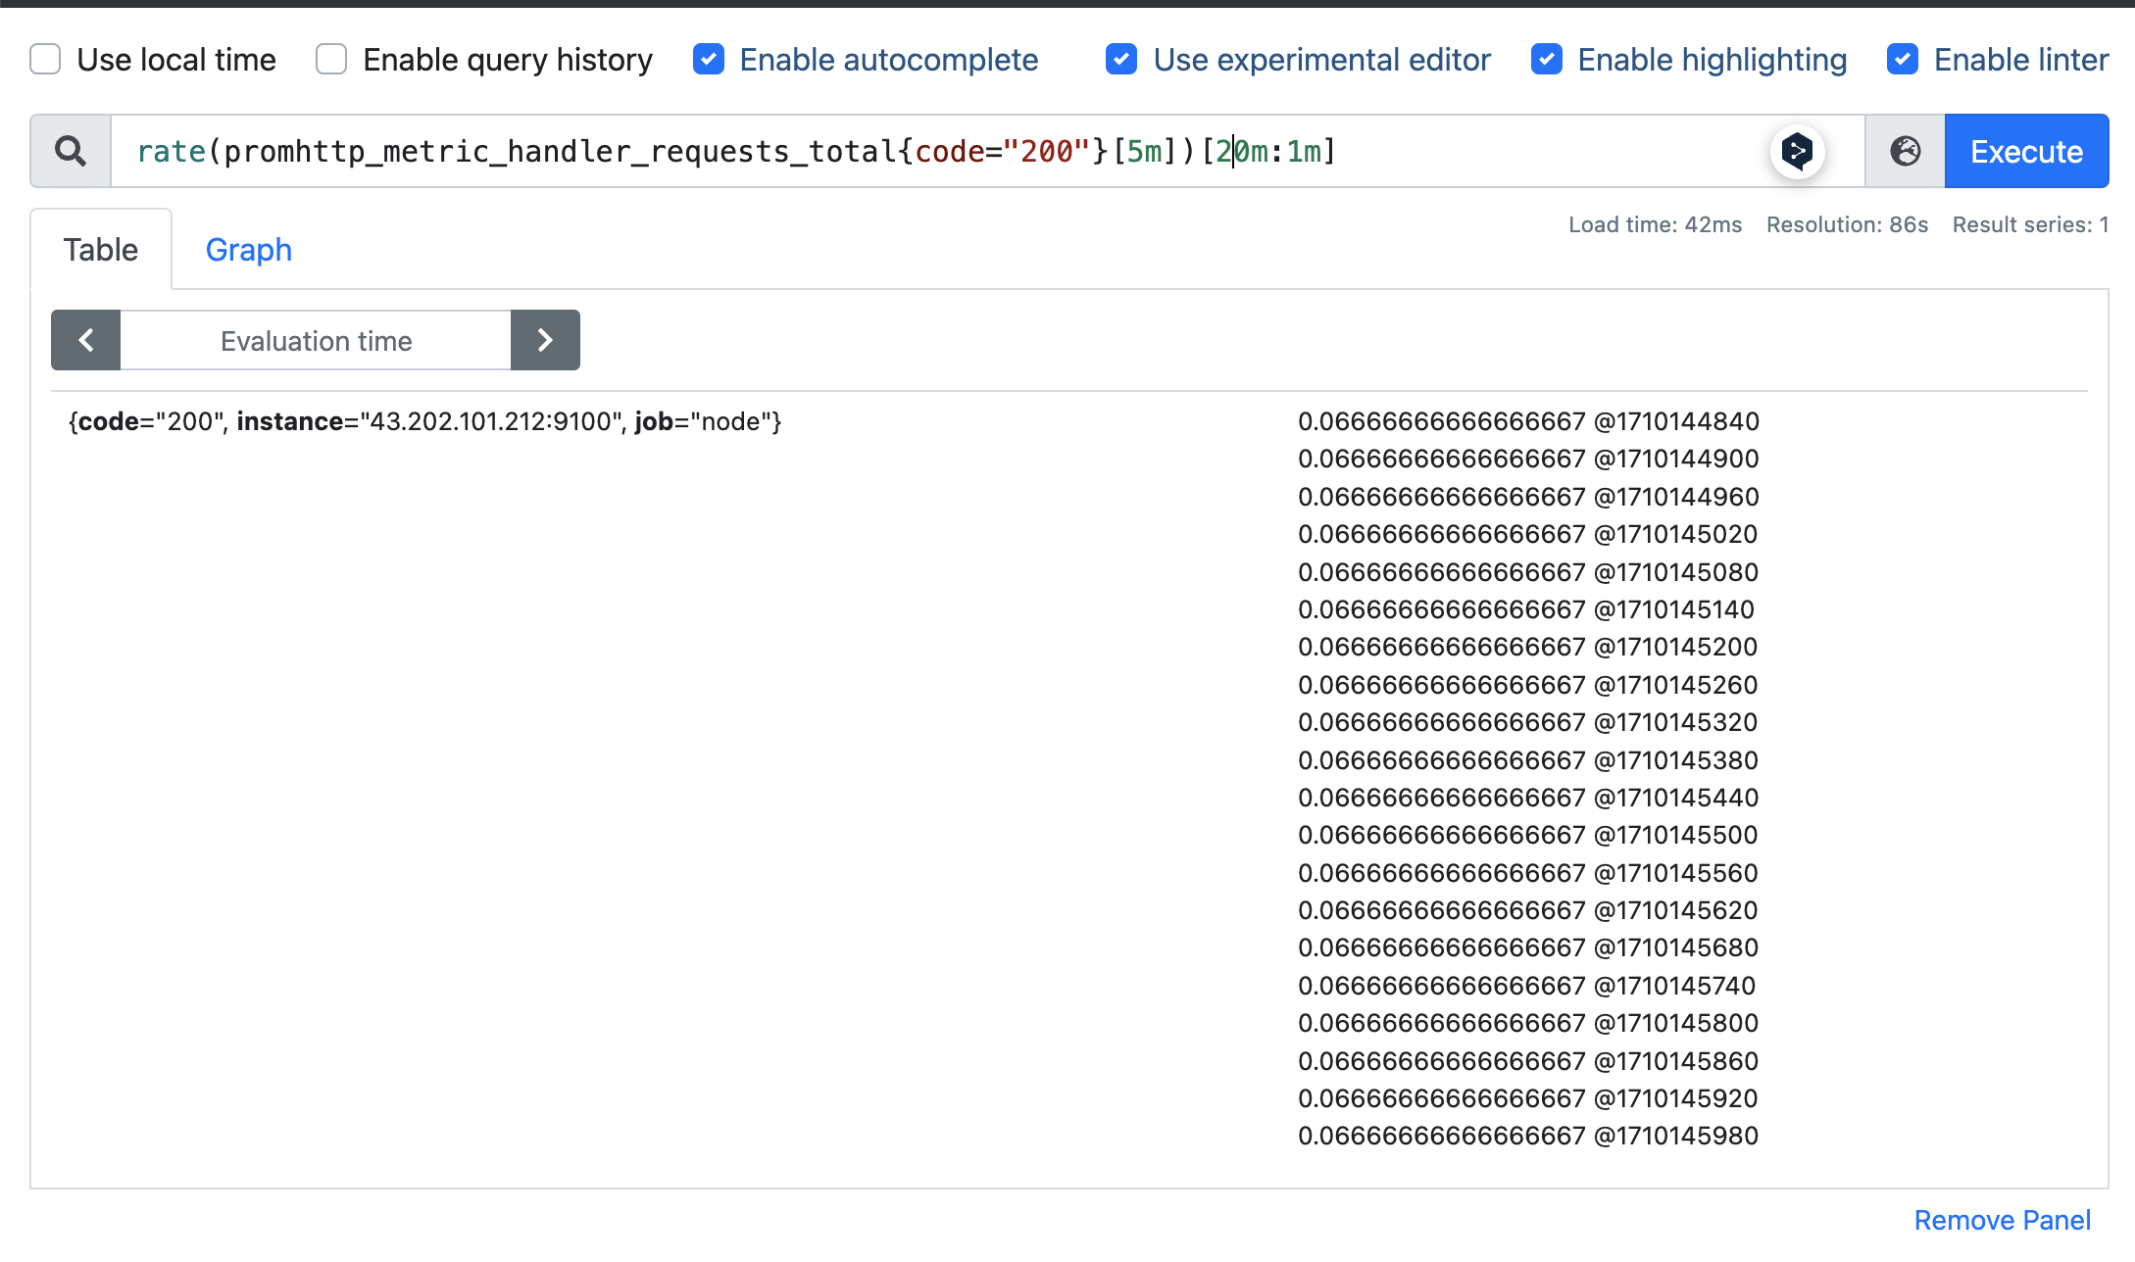Click the first value at @1710144840
Viewport: 2135px width, 1262px height.
point(1527,421)
